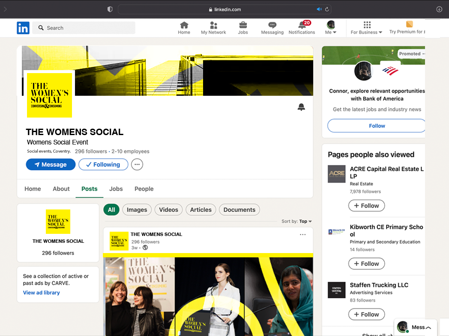Focus the LinkedIn Search field
Viewport: 449px width, 336px height.
pyautogui.click(x=84, y=28)
